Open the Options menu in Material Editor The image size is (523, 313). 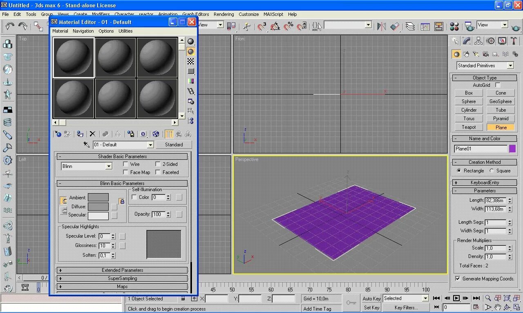tap(106, 31)
